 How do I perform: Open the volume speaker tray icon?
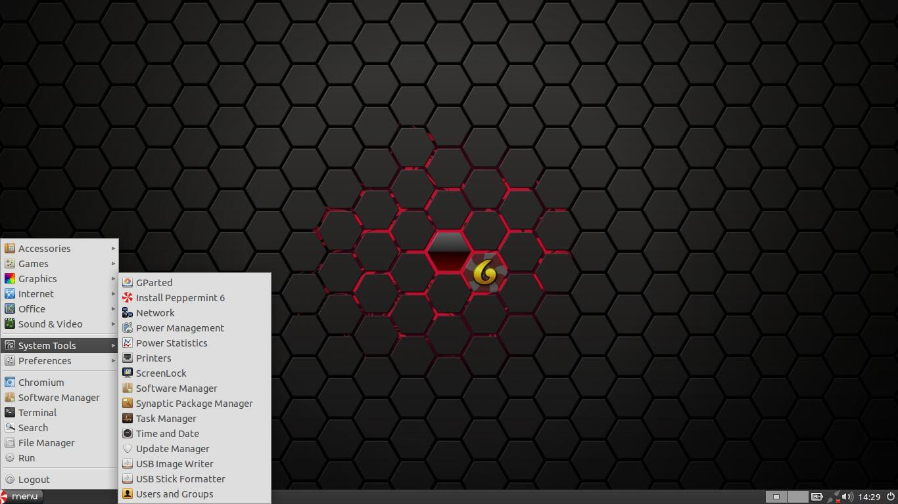tap(847, 497)
